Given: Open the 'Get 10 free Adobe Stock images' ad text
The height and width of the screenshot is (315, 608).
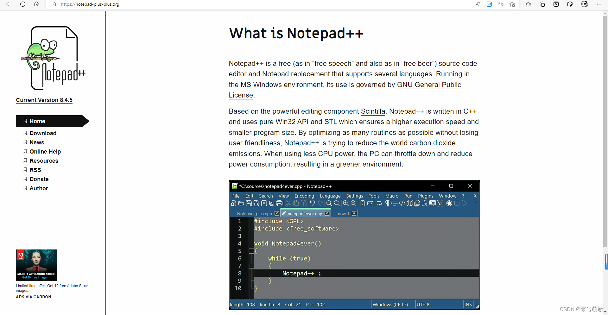Looking at the screenshot, I should [x=52, y=288].
